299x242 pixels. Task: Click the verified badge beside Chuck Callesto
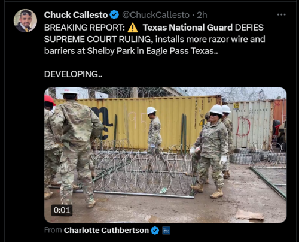114,15
